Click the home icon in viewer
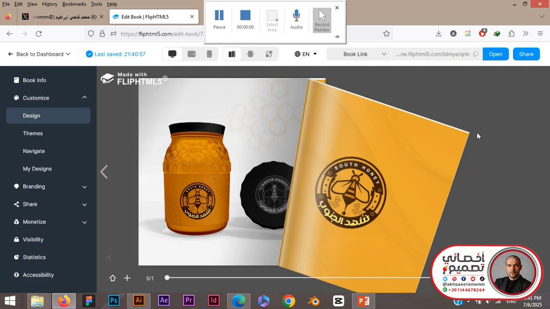The height and width of the screenshot is (309, 550). tap(113, 278)
